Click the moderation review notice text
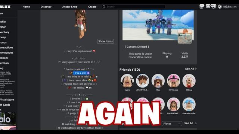Screen dimensions: 239x134 [x=140, y=55]
